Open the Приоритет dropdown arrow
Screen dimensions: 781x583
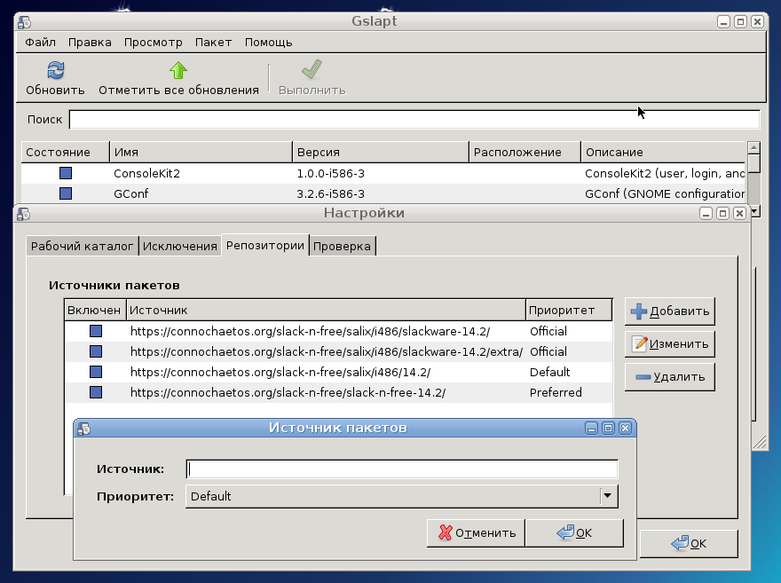(x=607, y=496)
